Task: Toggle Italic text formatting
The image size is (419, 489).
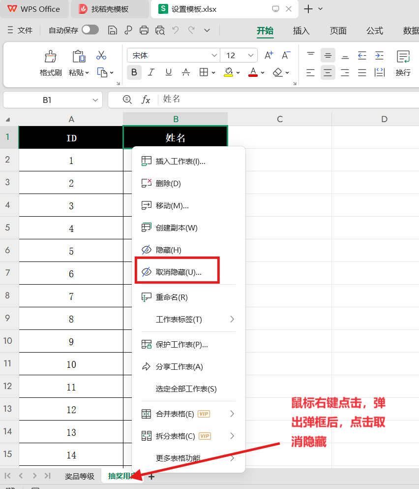Action: [151, 72]
